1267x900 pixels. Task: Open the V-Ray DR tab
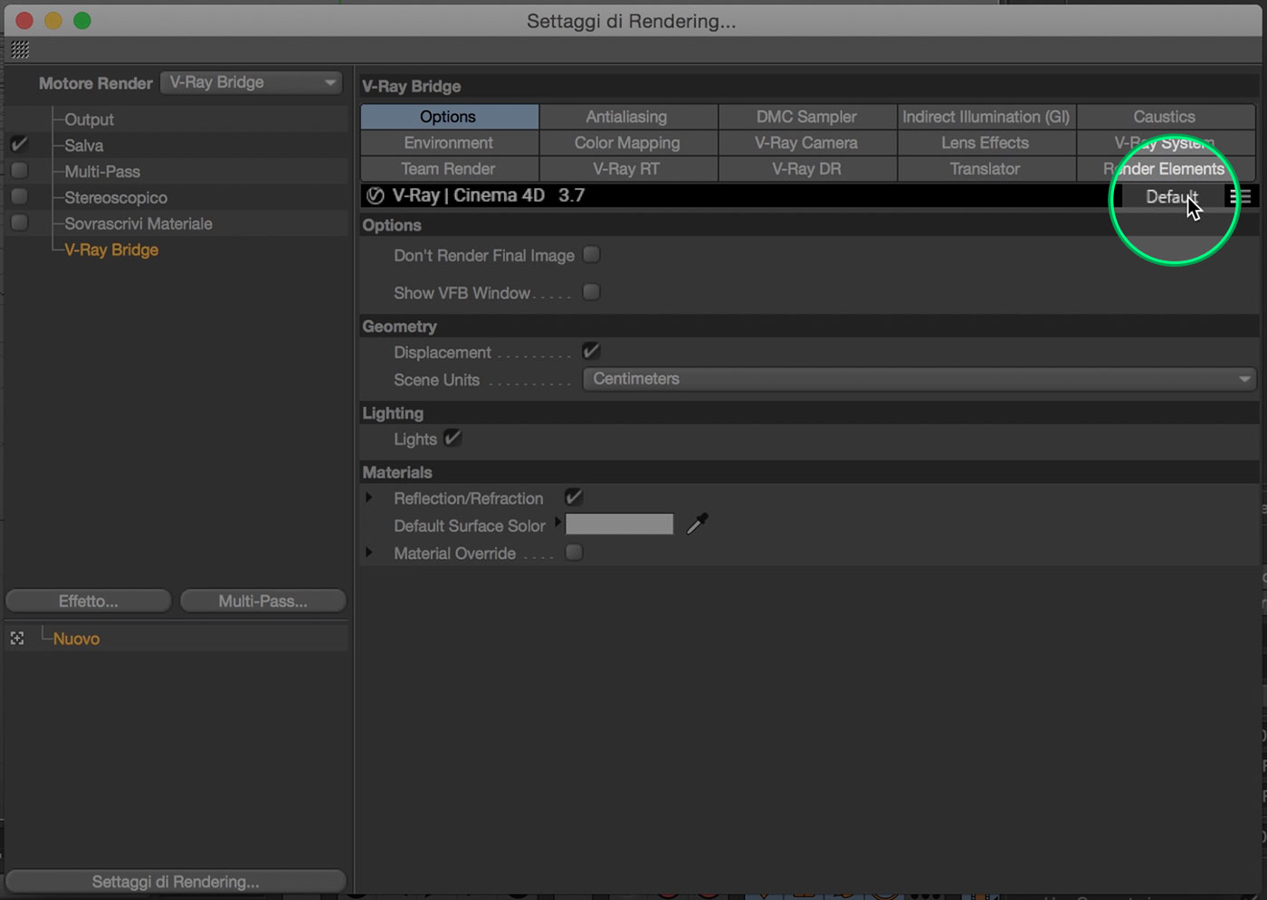click(807, 169)
